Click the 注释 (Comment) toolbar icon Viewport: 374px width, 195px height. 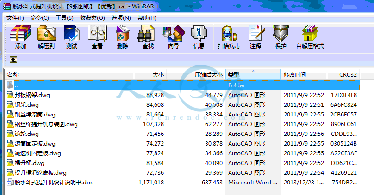click(x=256, y=33)
